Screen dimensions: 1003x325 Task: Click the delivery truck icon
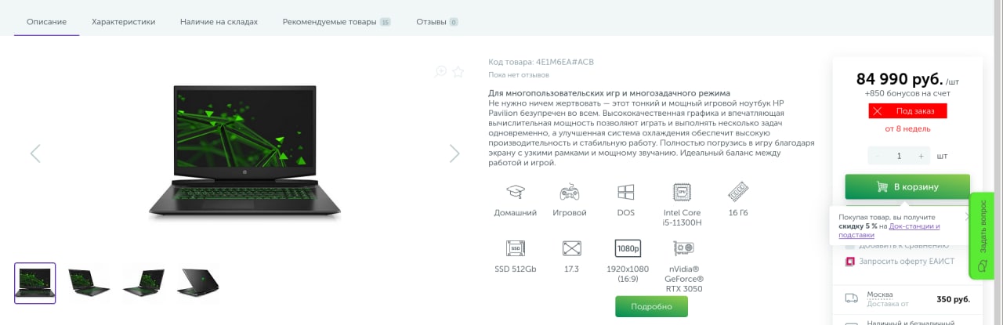851,298
